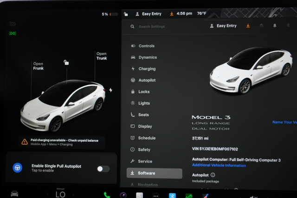Tap the Bluetooth icon in settings header
Screen dimensions: 297x198
pyautogui.click(x=288, y=25)
